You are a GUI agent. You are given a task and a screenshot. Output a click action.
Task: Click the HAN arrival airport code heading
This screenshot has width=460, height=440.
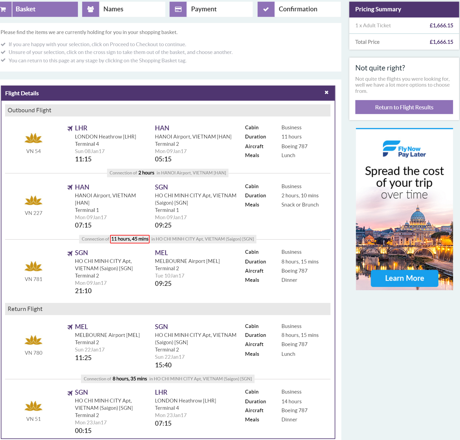[x=162, y=128]
